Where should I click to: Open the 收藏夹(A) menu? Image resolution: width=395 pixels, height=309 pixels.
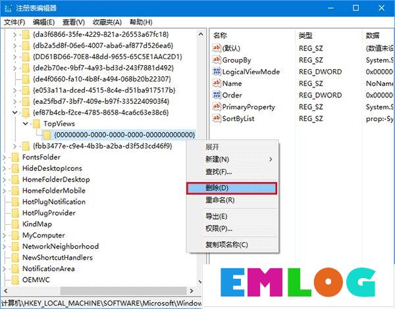click(107, 22)
